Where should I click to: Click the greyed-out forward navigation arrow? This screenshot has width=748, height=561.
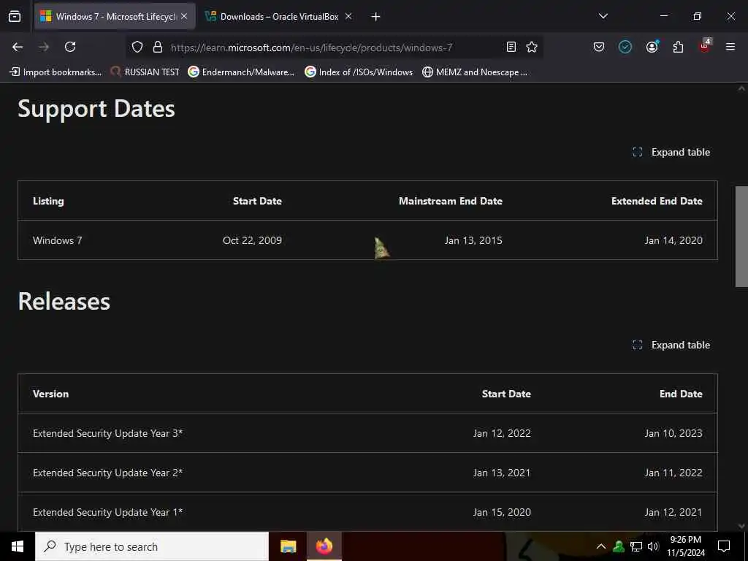[x=44, y=47]
